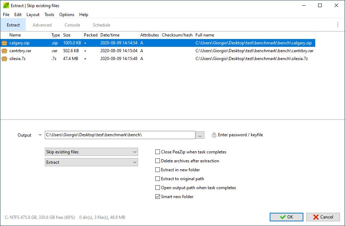
Task: Sort by Date/time column header
Action: pos(119,35)
